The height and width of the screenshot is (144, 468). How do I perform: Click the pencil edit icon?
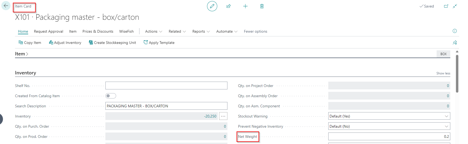tap(212, 6)
